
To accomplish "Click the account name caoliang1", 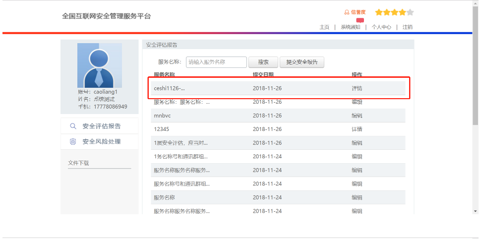I will click(106, 92).
